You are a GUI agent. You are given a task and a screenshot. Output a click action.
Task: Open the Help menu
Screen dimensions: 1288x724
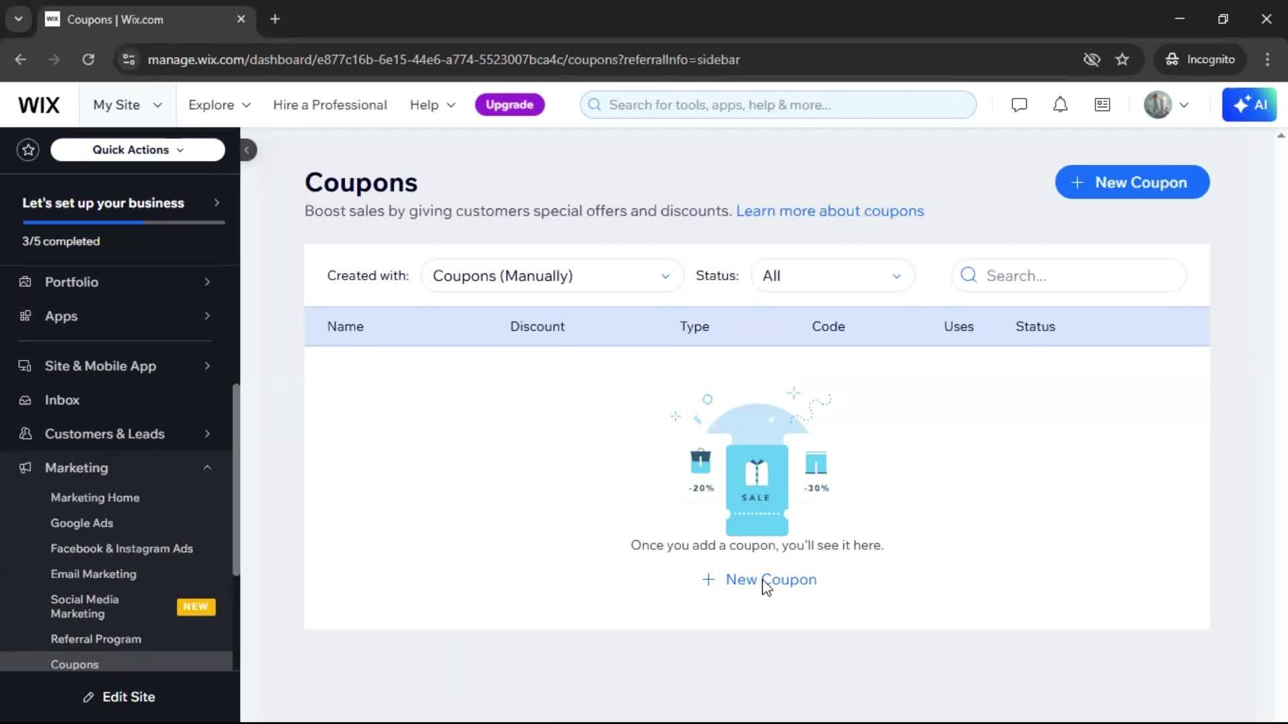(x=433, y=105)
